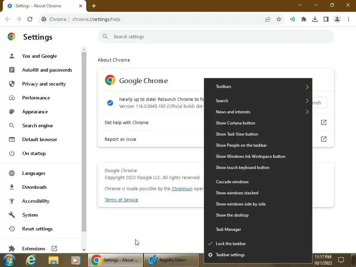
Task: Toggle the side panel icon
Action: click(326, 19)
